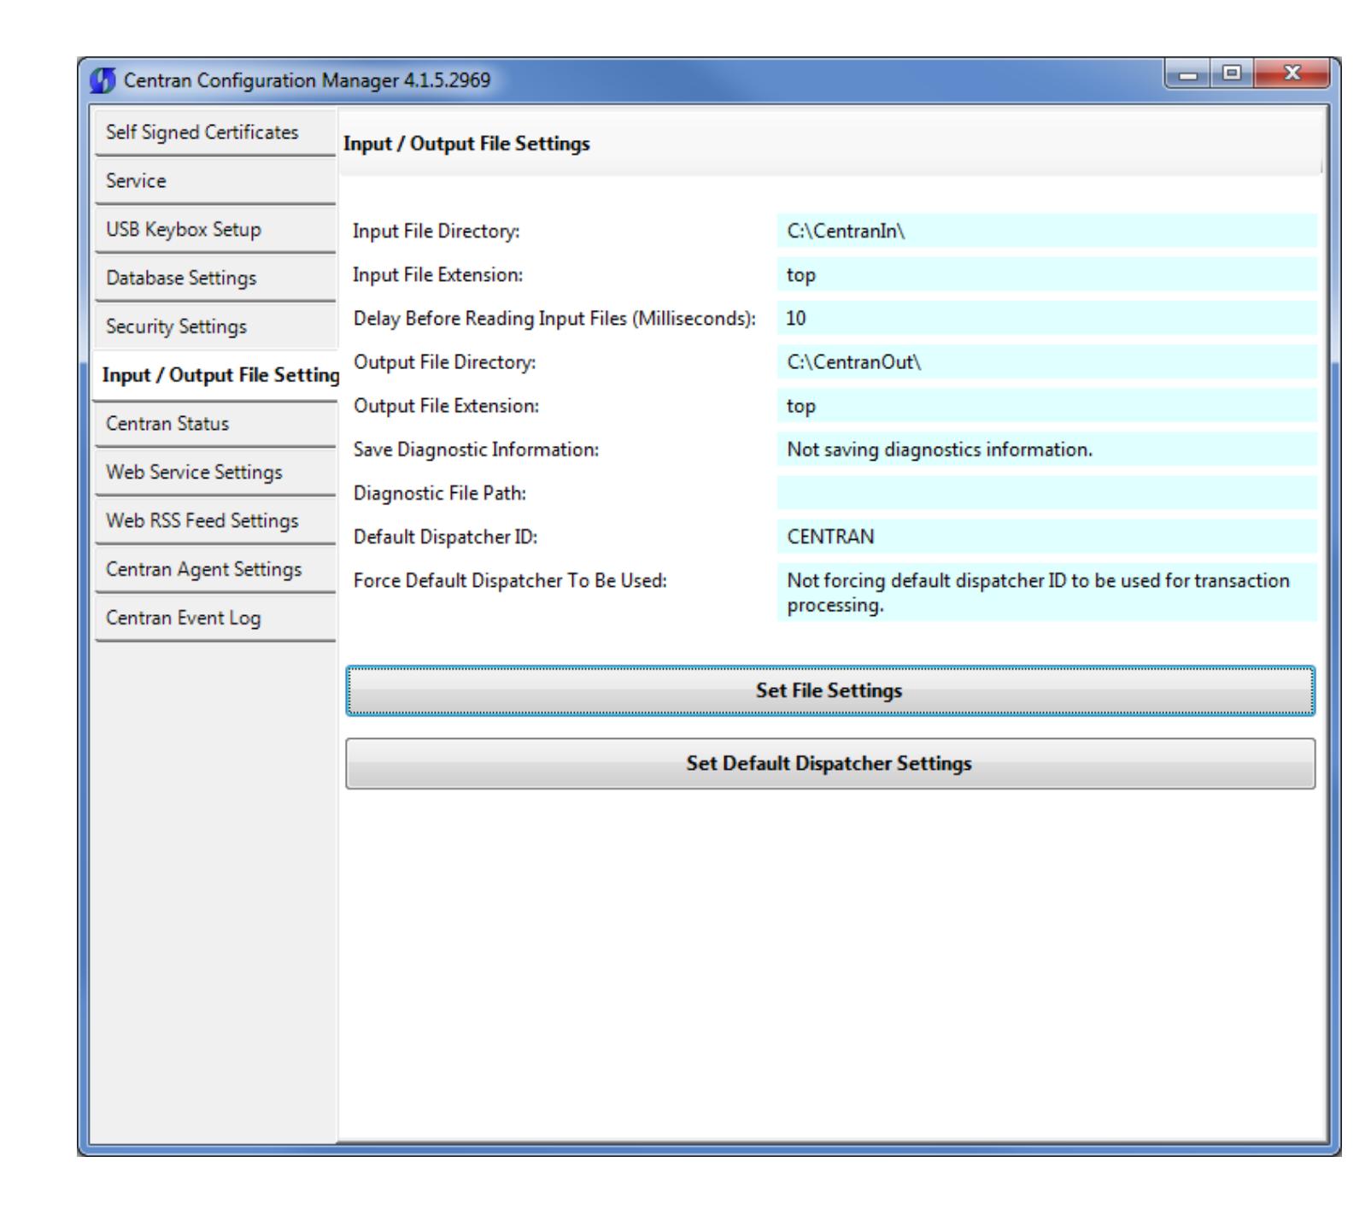Image resolution: width=1371 pixels, height=1209 pixels.
Task: Click the 'Default Dispatcher ID:' label
Action: [x=446, y=537]
